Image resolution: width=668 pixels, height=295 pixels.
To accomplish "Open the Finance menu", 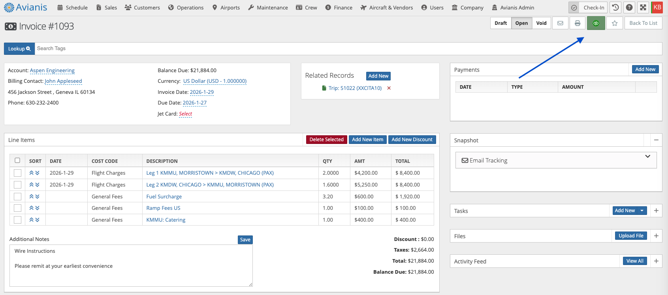I will tap(339, 7).
